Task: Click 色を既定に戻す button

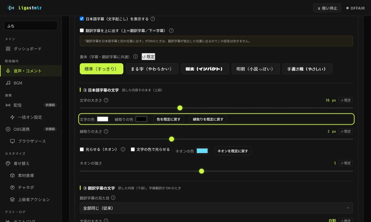Action: (168, 119)
